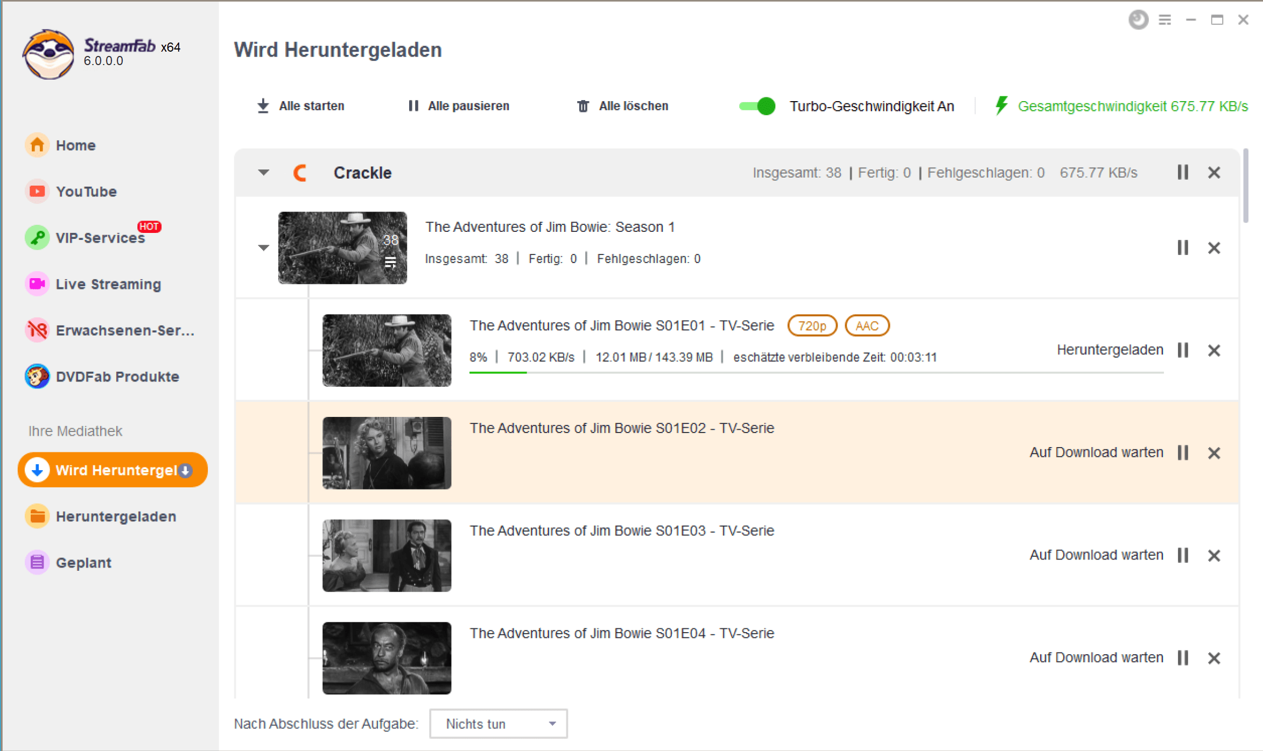Open the Geplant list

pyautogui.click(x=83, y=563)
